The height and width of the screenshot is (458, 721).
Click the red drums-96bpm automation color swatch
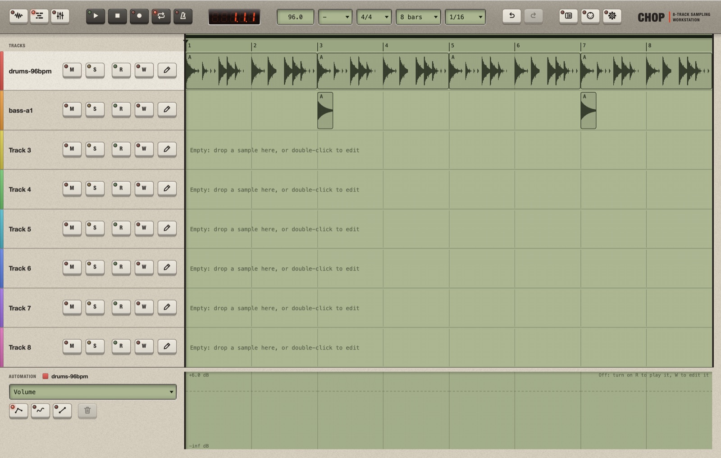(45, 376)
